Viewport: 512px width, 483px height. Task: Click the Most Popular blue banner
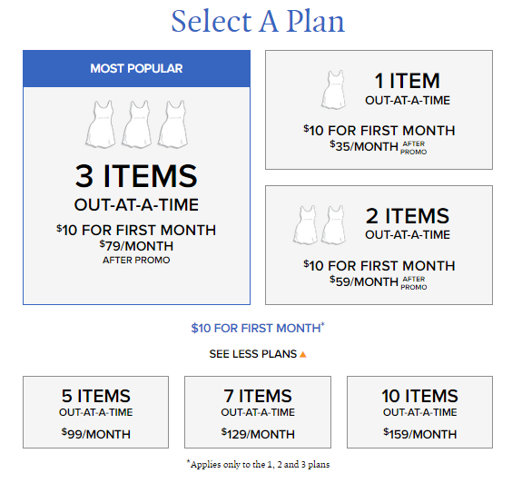(136, 69)
